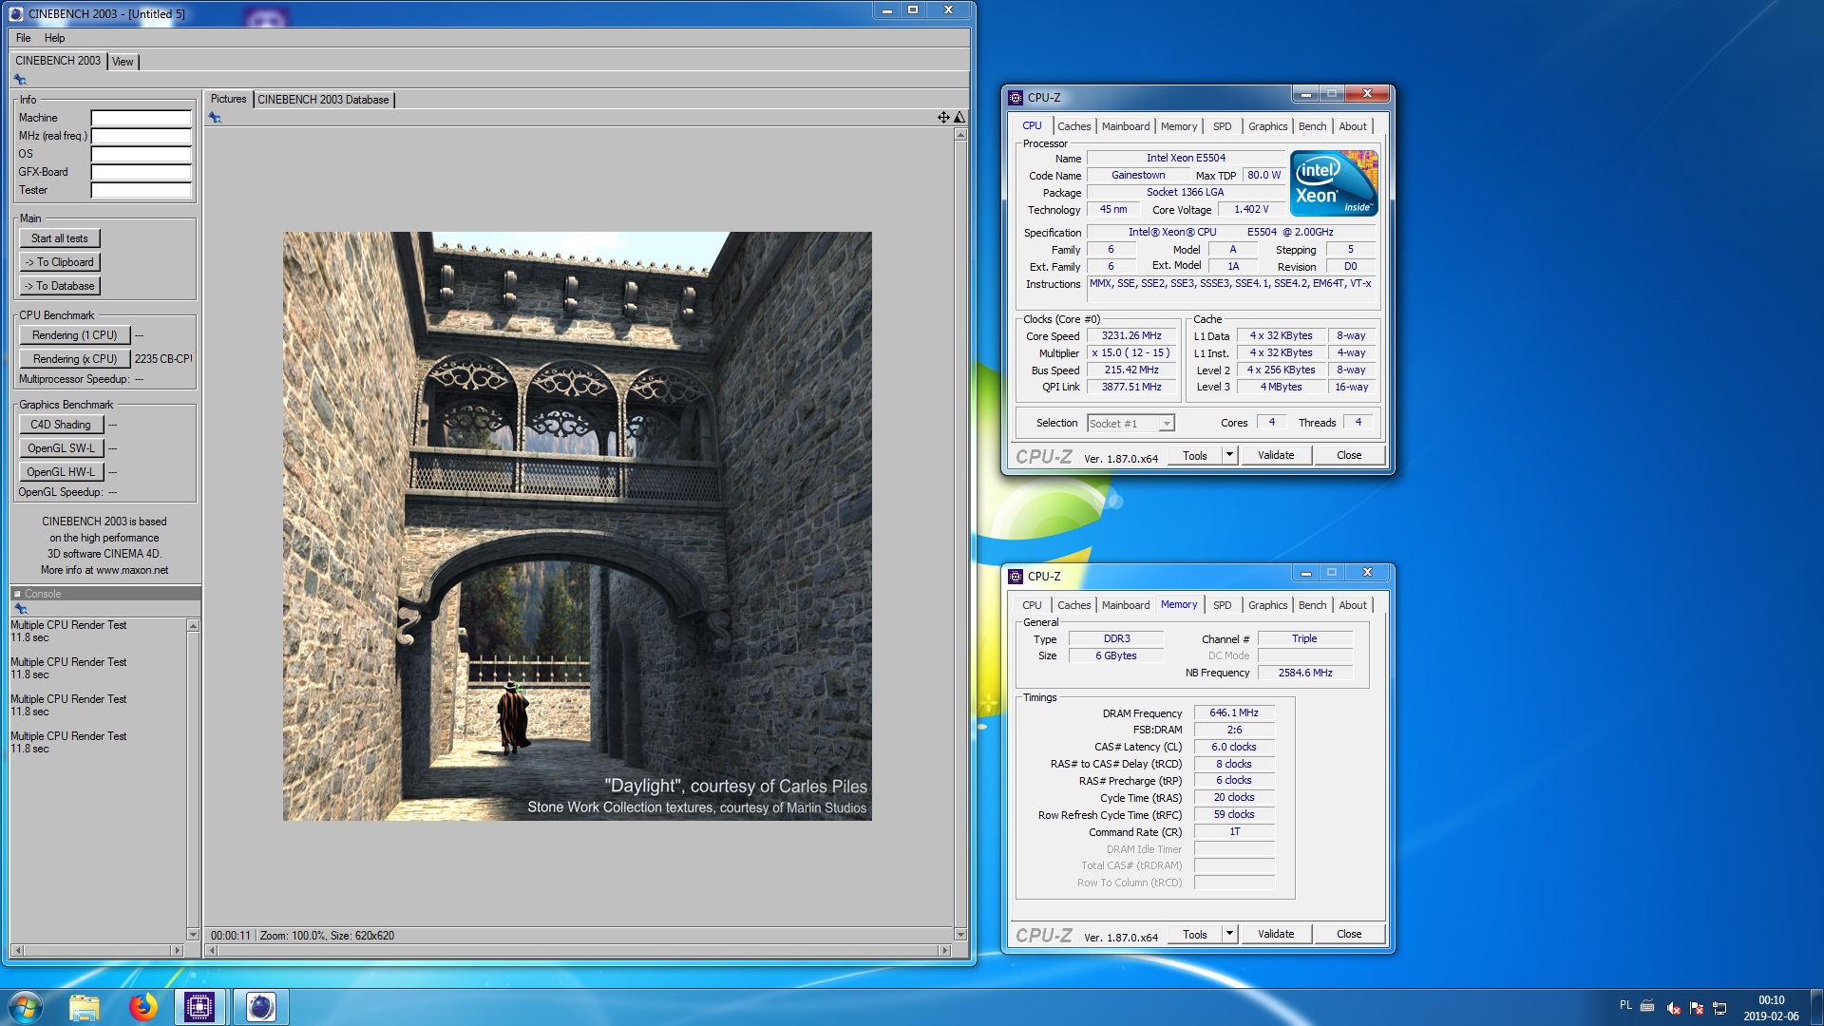Image resolution: width=1824 pixels, height=1026 pixels.
Task: Click the GFX-Board input field
Action: click(141, 172)
